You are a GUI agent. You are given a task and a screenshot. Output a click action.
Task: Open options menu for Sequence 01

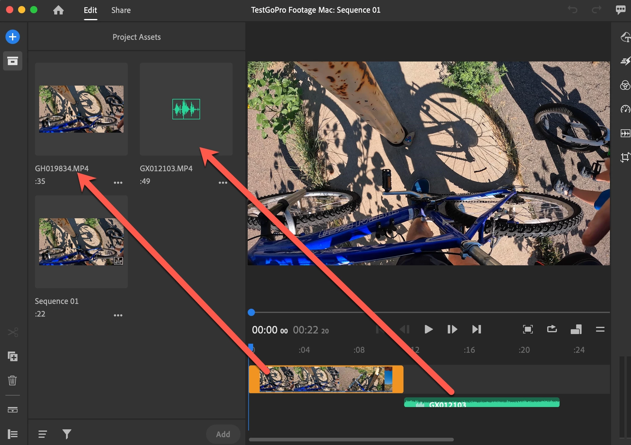coord(118,315)
